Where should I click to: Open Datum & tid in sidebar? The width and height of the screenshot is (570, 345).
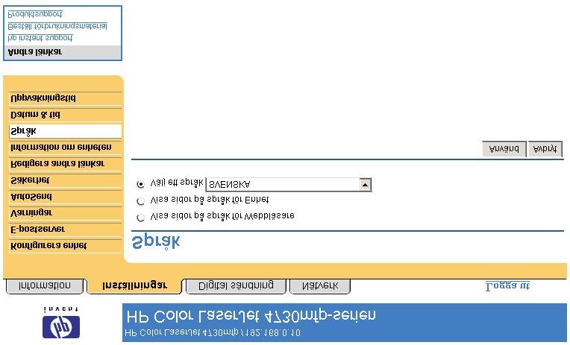[x=66, y=115]
